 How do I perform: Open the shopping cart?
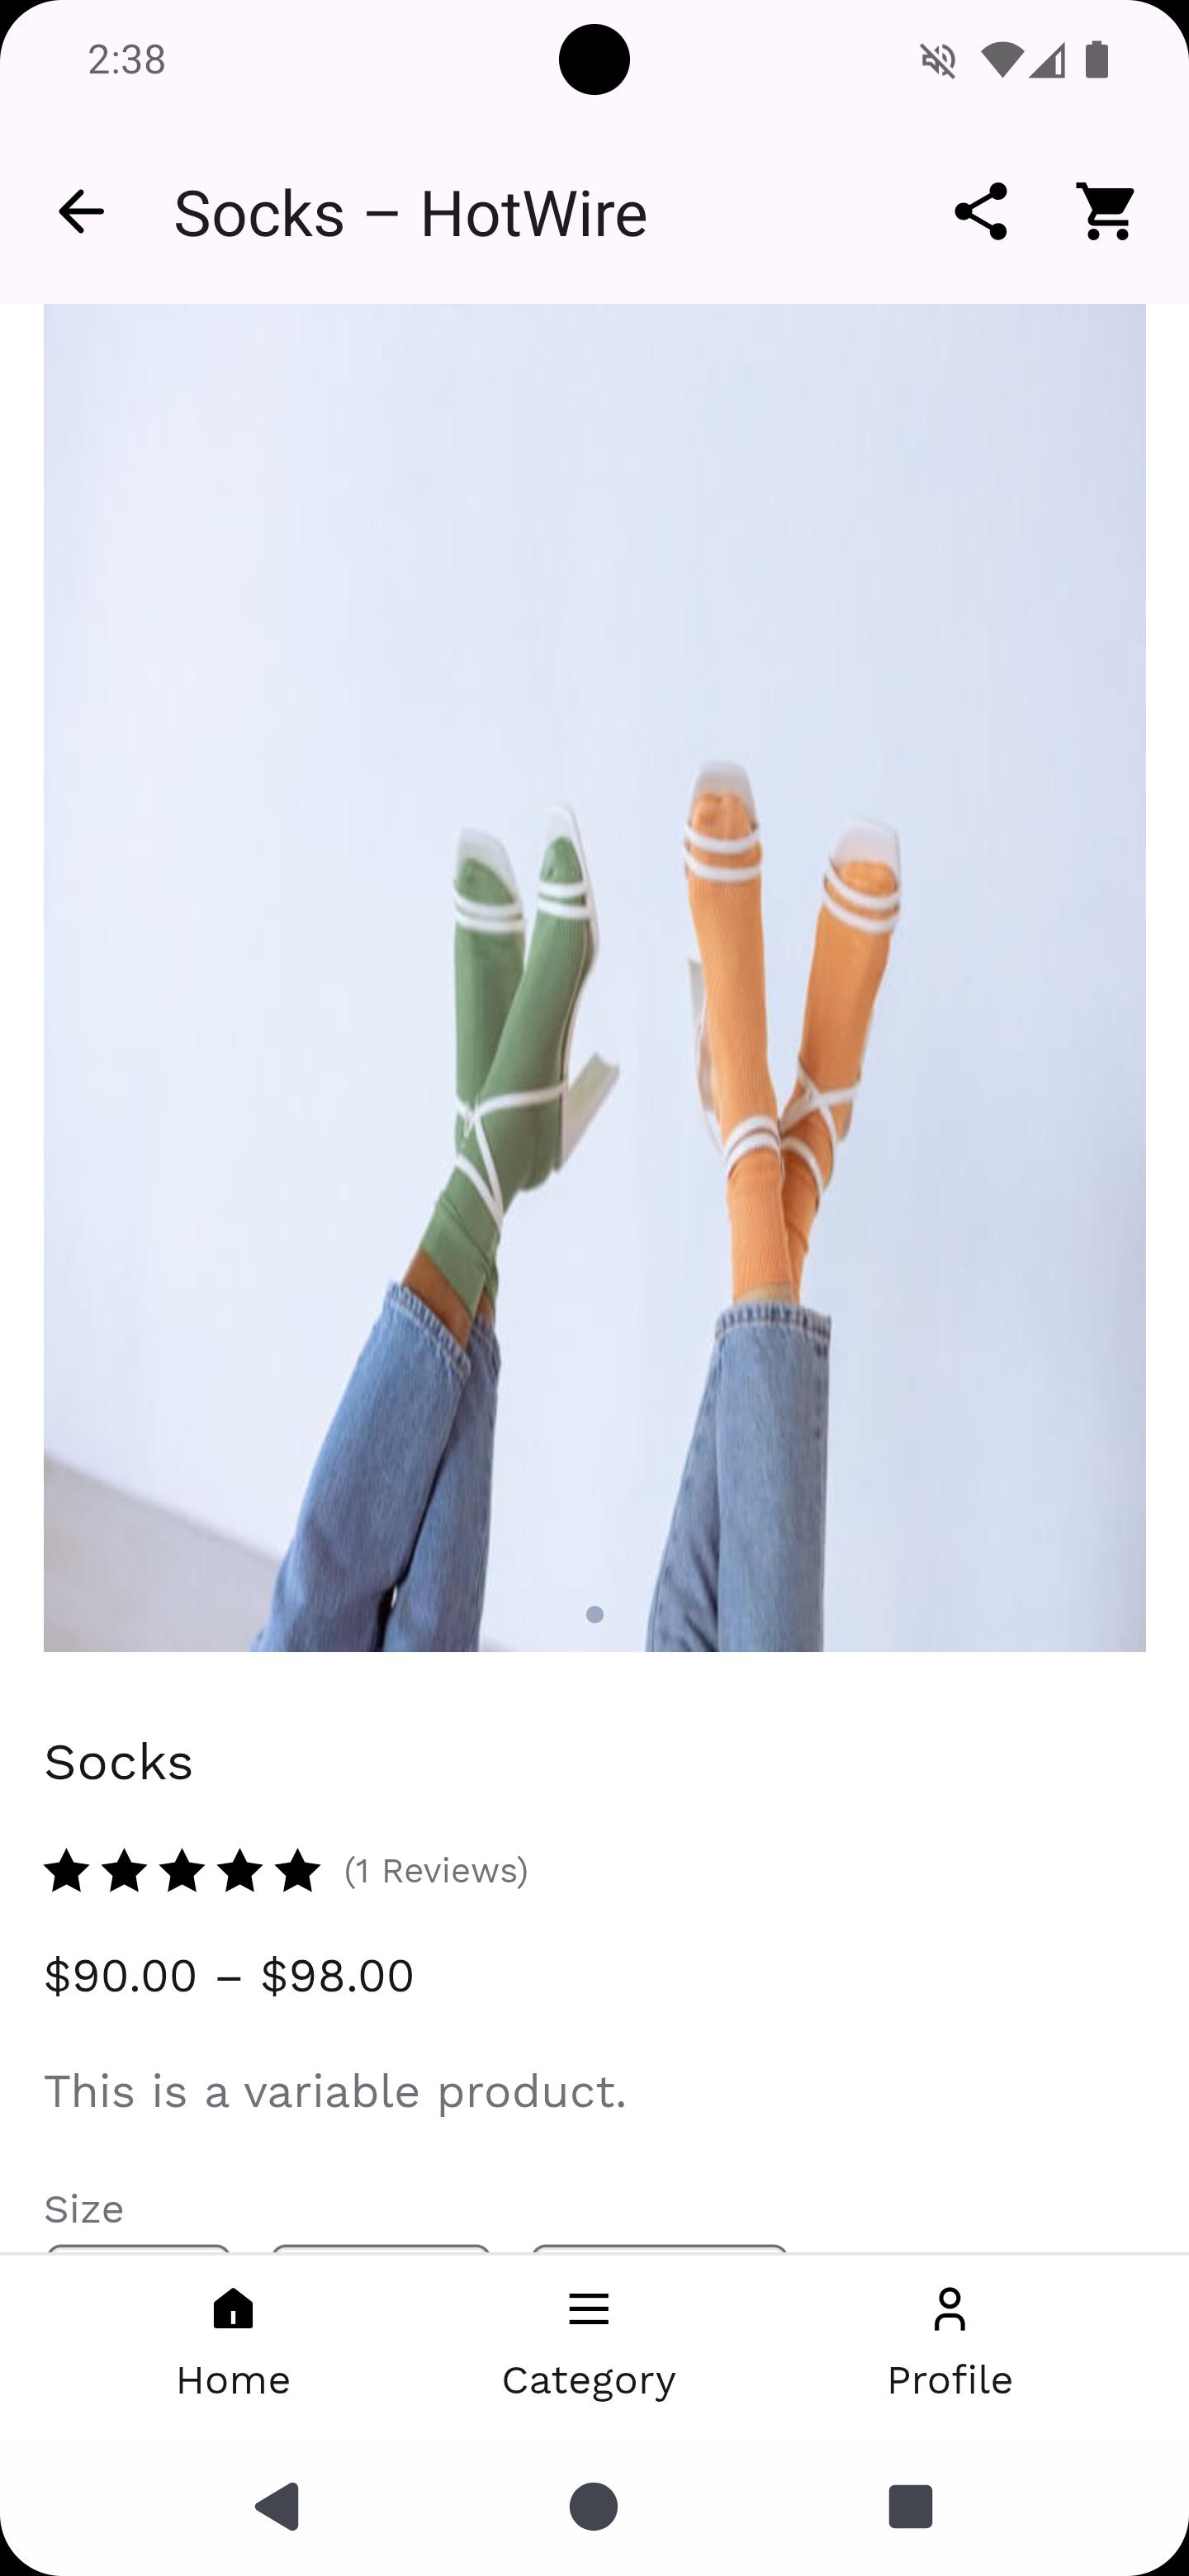click(x=1106, y=212)
